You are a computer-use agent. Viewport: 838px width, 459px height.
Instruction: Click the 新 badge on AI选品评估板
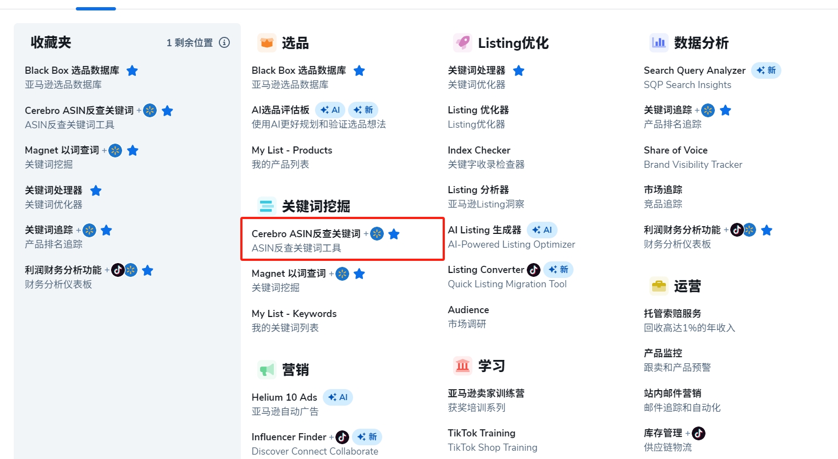pyautogui.click(x=363, y=110)
